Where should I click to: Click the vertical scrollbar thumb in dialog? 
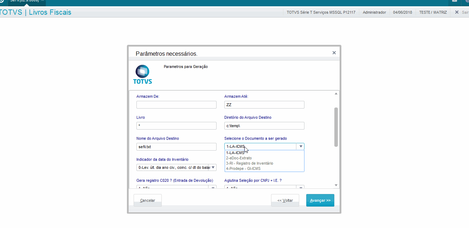click(336, 127)
